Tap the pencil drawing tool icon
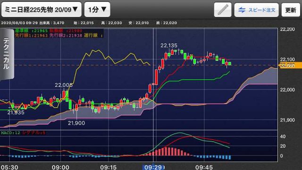The width and height of the screenshot is (302, 170). (223, 10)
